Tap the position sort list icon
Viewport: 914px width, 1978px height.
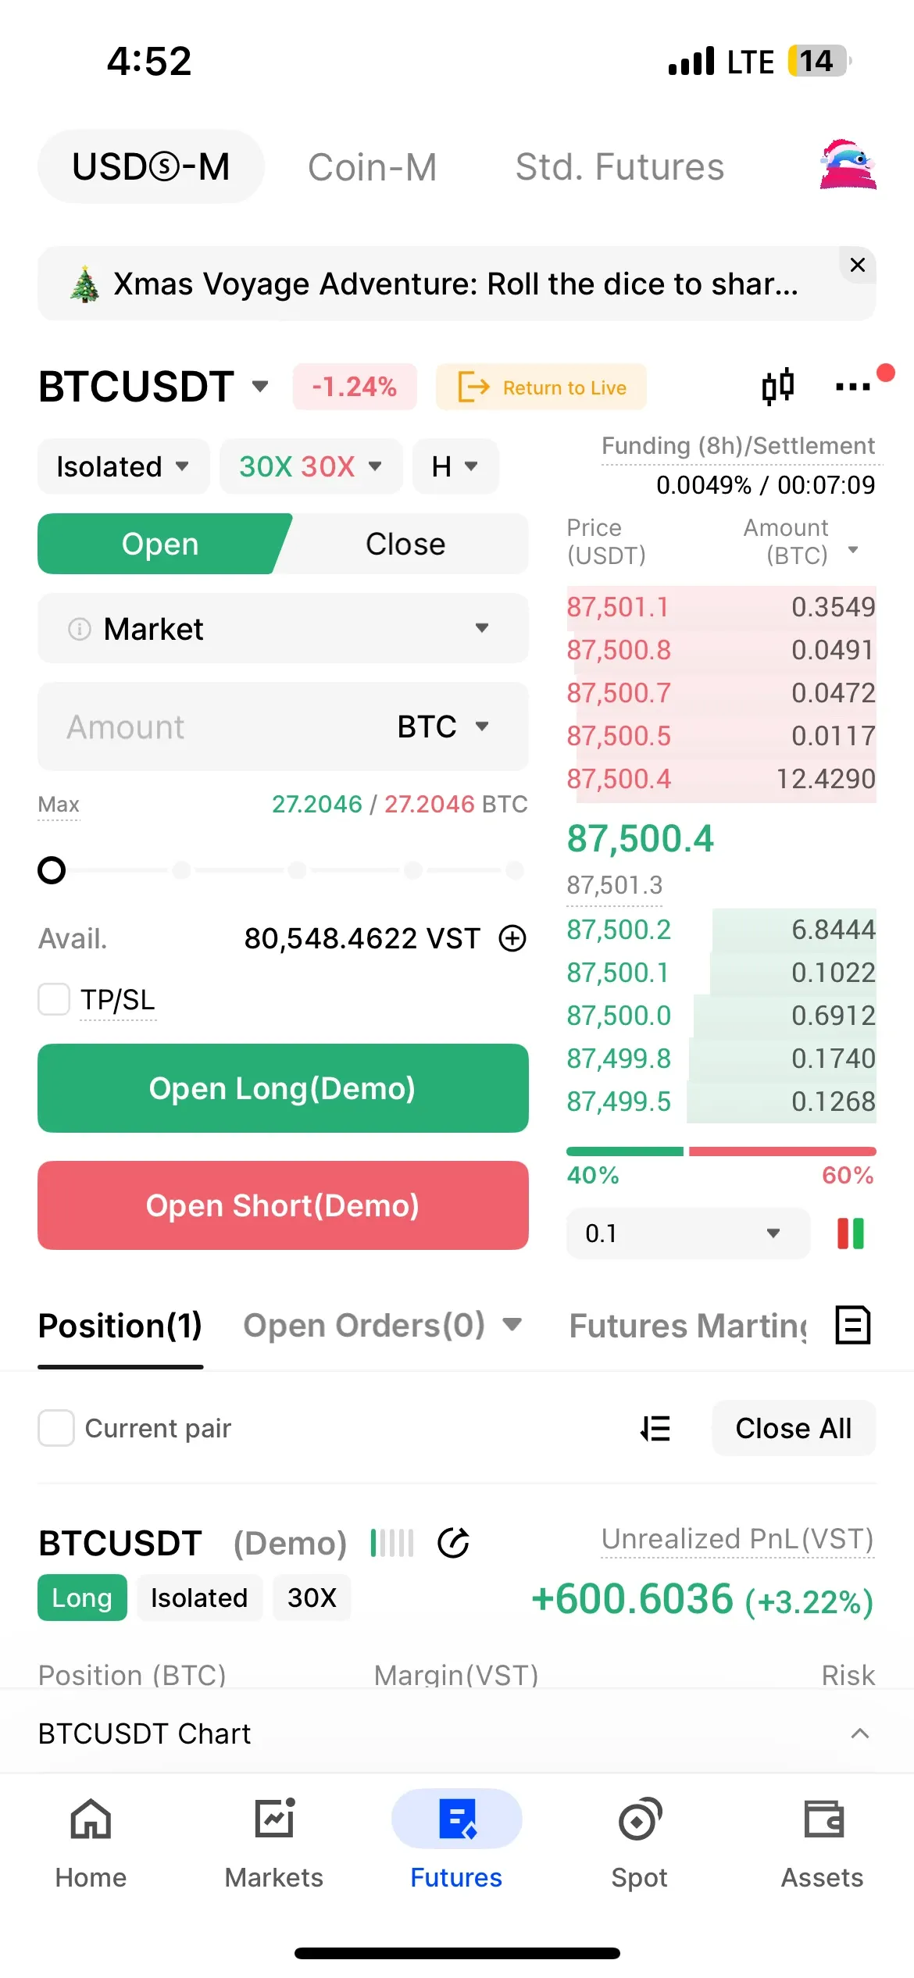coord(655,1428)
